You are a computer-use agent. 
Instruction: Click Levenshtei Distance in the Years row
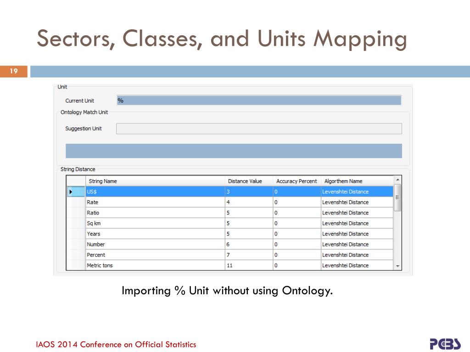click(x=357, y=234)
